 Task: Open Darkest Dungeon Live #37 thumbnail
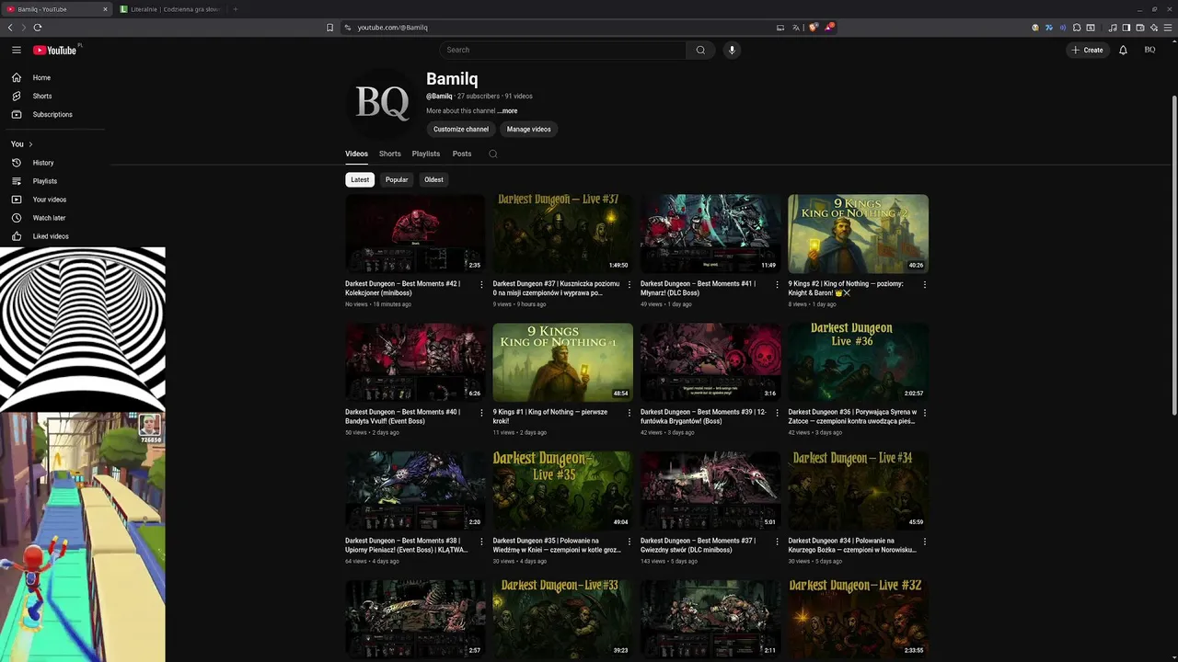point(562,234)
